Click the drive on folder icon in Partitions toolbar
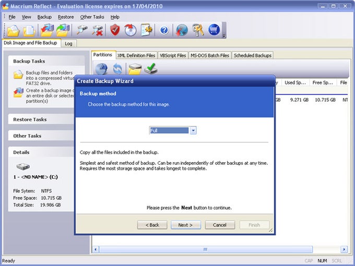The width and height of the screenshot is (355, 266). click(x=135, y=69)
